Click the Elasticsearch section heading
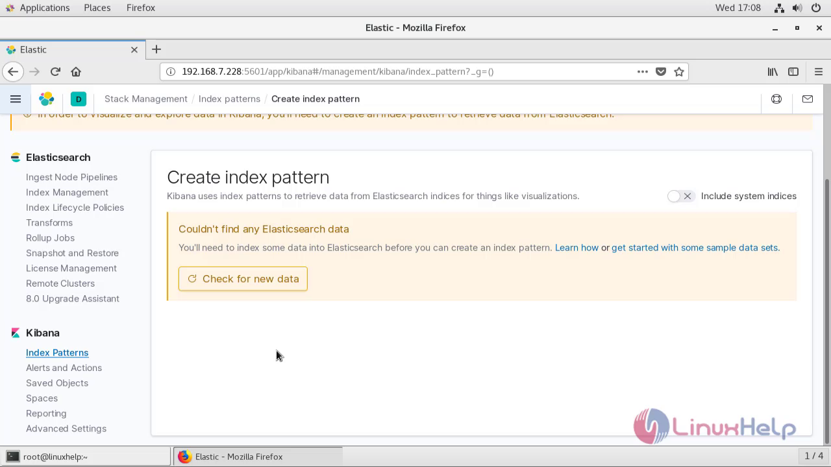 (58, 158)
